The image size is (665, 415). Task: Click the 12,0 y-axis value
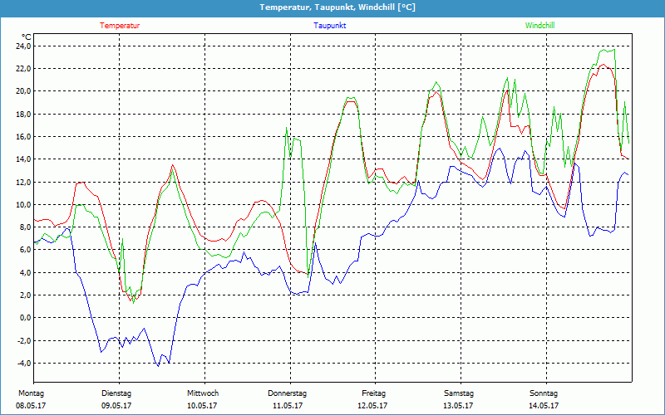point(24,182)
